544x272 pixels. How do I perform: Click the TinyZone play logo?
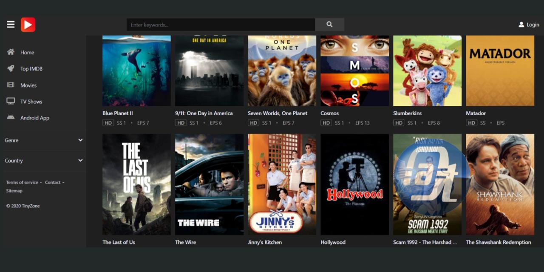pos(28,25)
